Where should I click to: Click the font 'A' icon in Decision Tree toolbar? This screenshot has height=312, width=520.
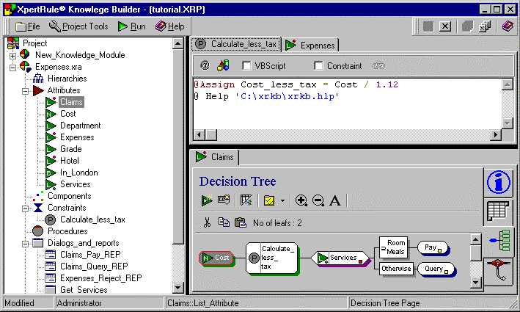pos(334,200)
